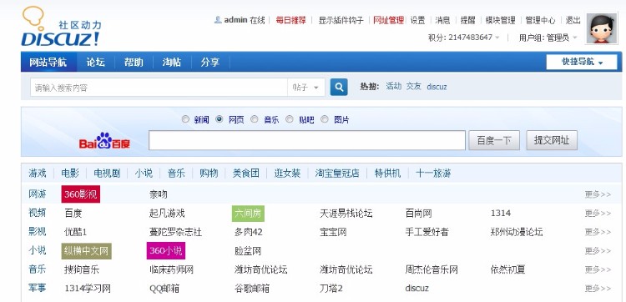Click the green 六间房 link
This screenshot has height=302, width=626.
pos(248,214)
